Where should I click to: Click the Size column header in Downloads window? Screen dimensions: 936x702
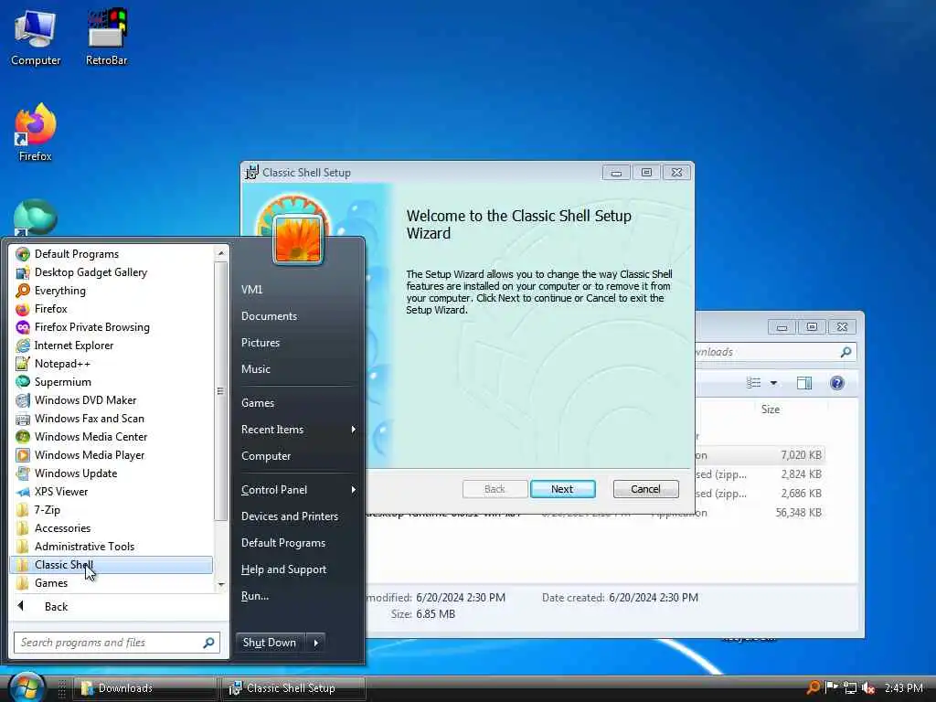pyautogui.click(x=770, y=409)
